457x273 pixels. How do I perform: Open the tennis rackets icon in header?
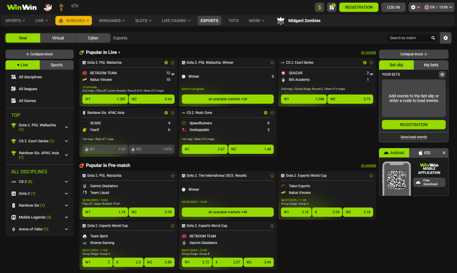tap(75, 7)
